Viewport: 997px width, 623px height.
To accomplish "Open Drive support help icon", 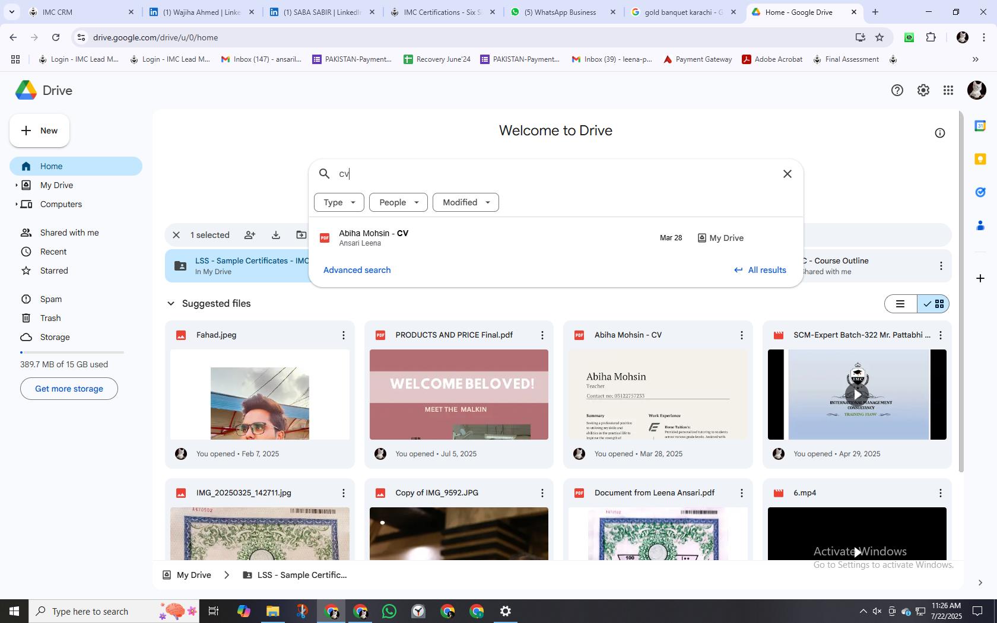I will (897, 90).
